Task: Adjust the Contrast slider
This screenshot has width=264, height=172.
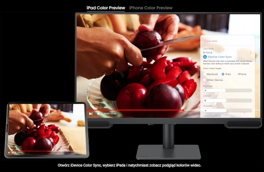Action: 227,100
